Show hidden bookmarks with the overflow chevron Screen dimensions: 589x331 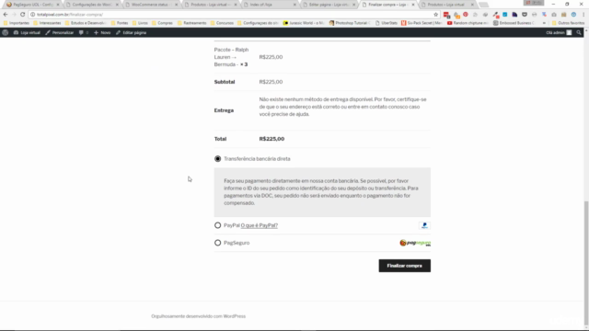tap(544, 23)
